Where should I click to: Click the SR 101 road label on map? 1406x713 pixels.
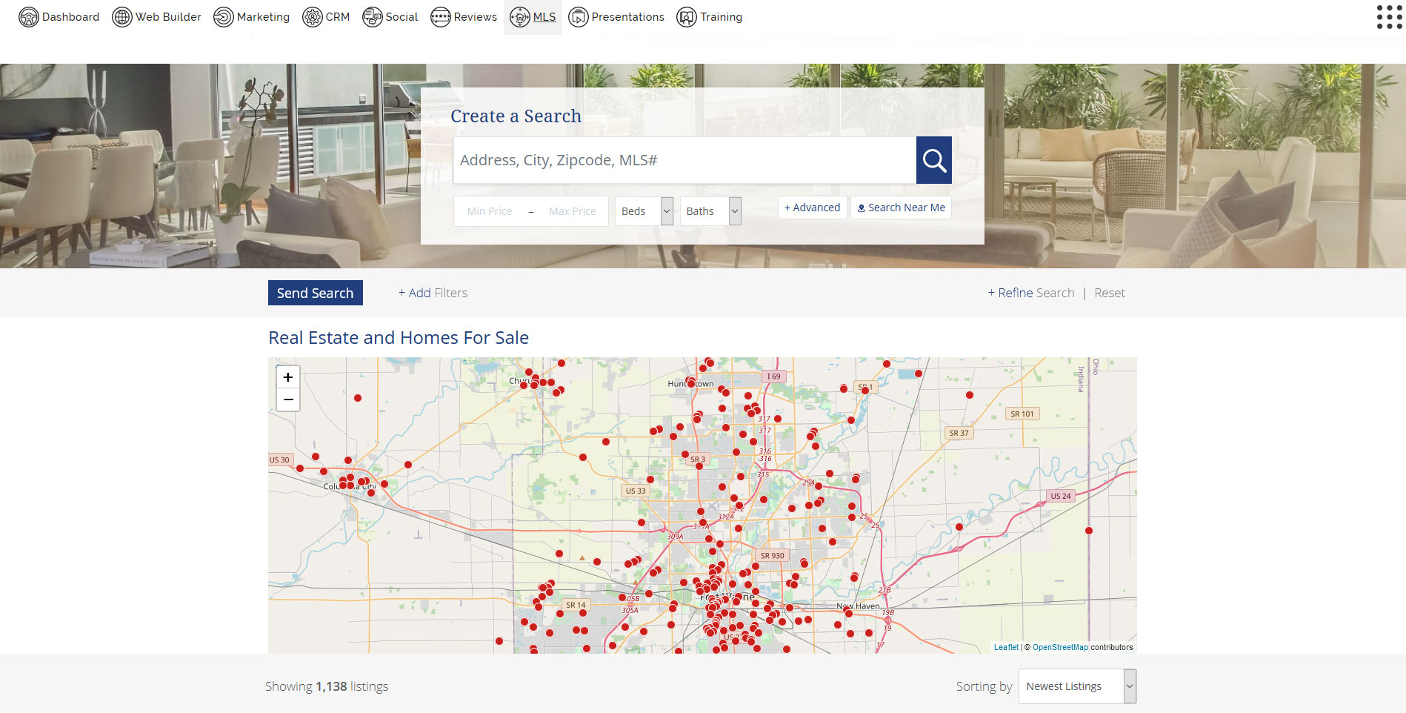pos(1022,414)
